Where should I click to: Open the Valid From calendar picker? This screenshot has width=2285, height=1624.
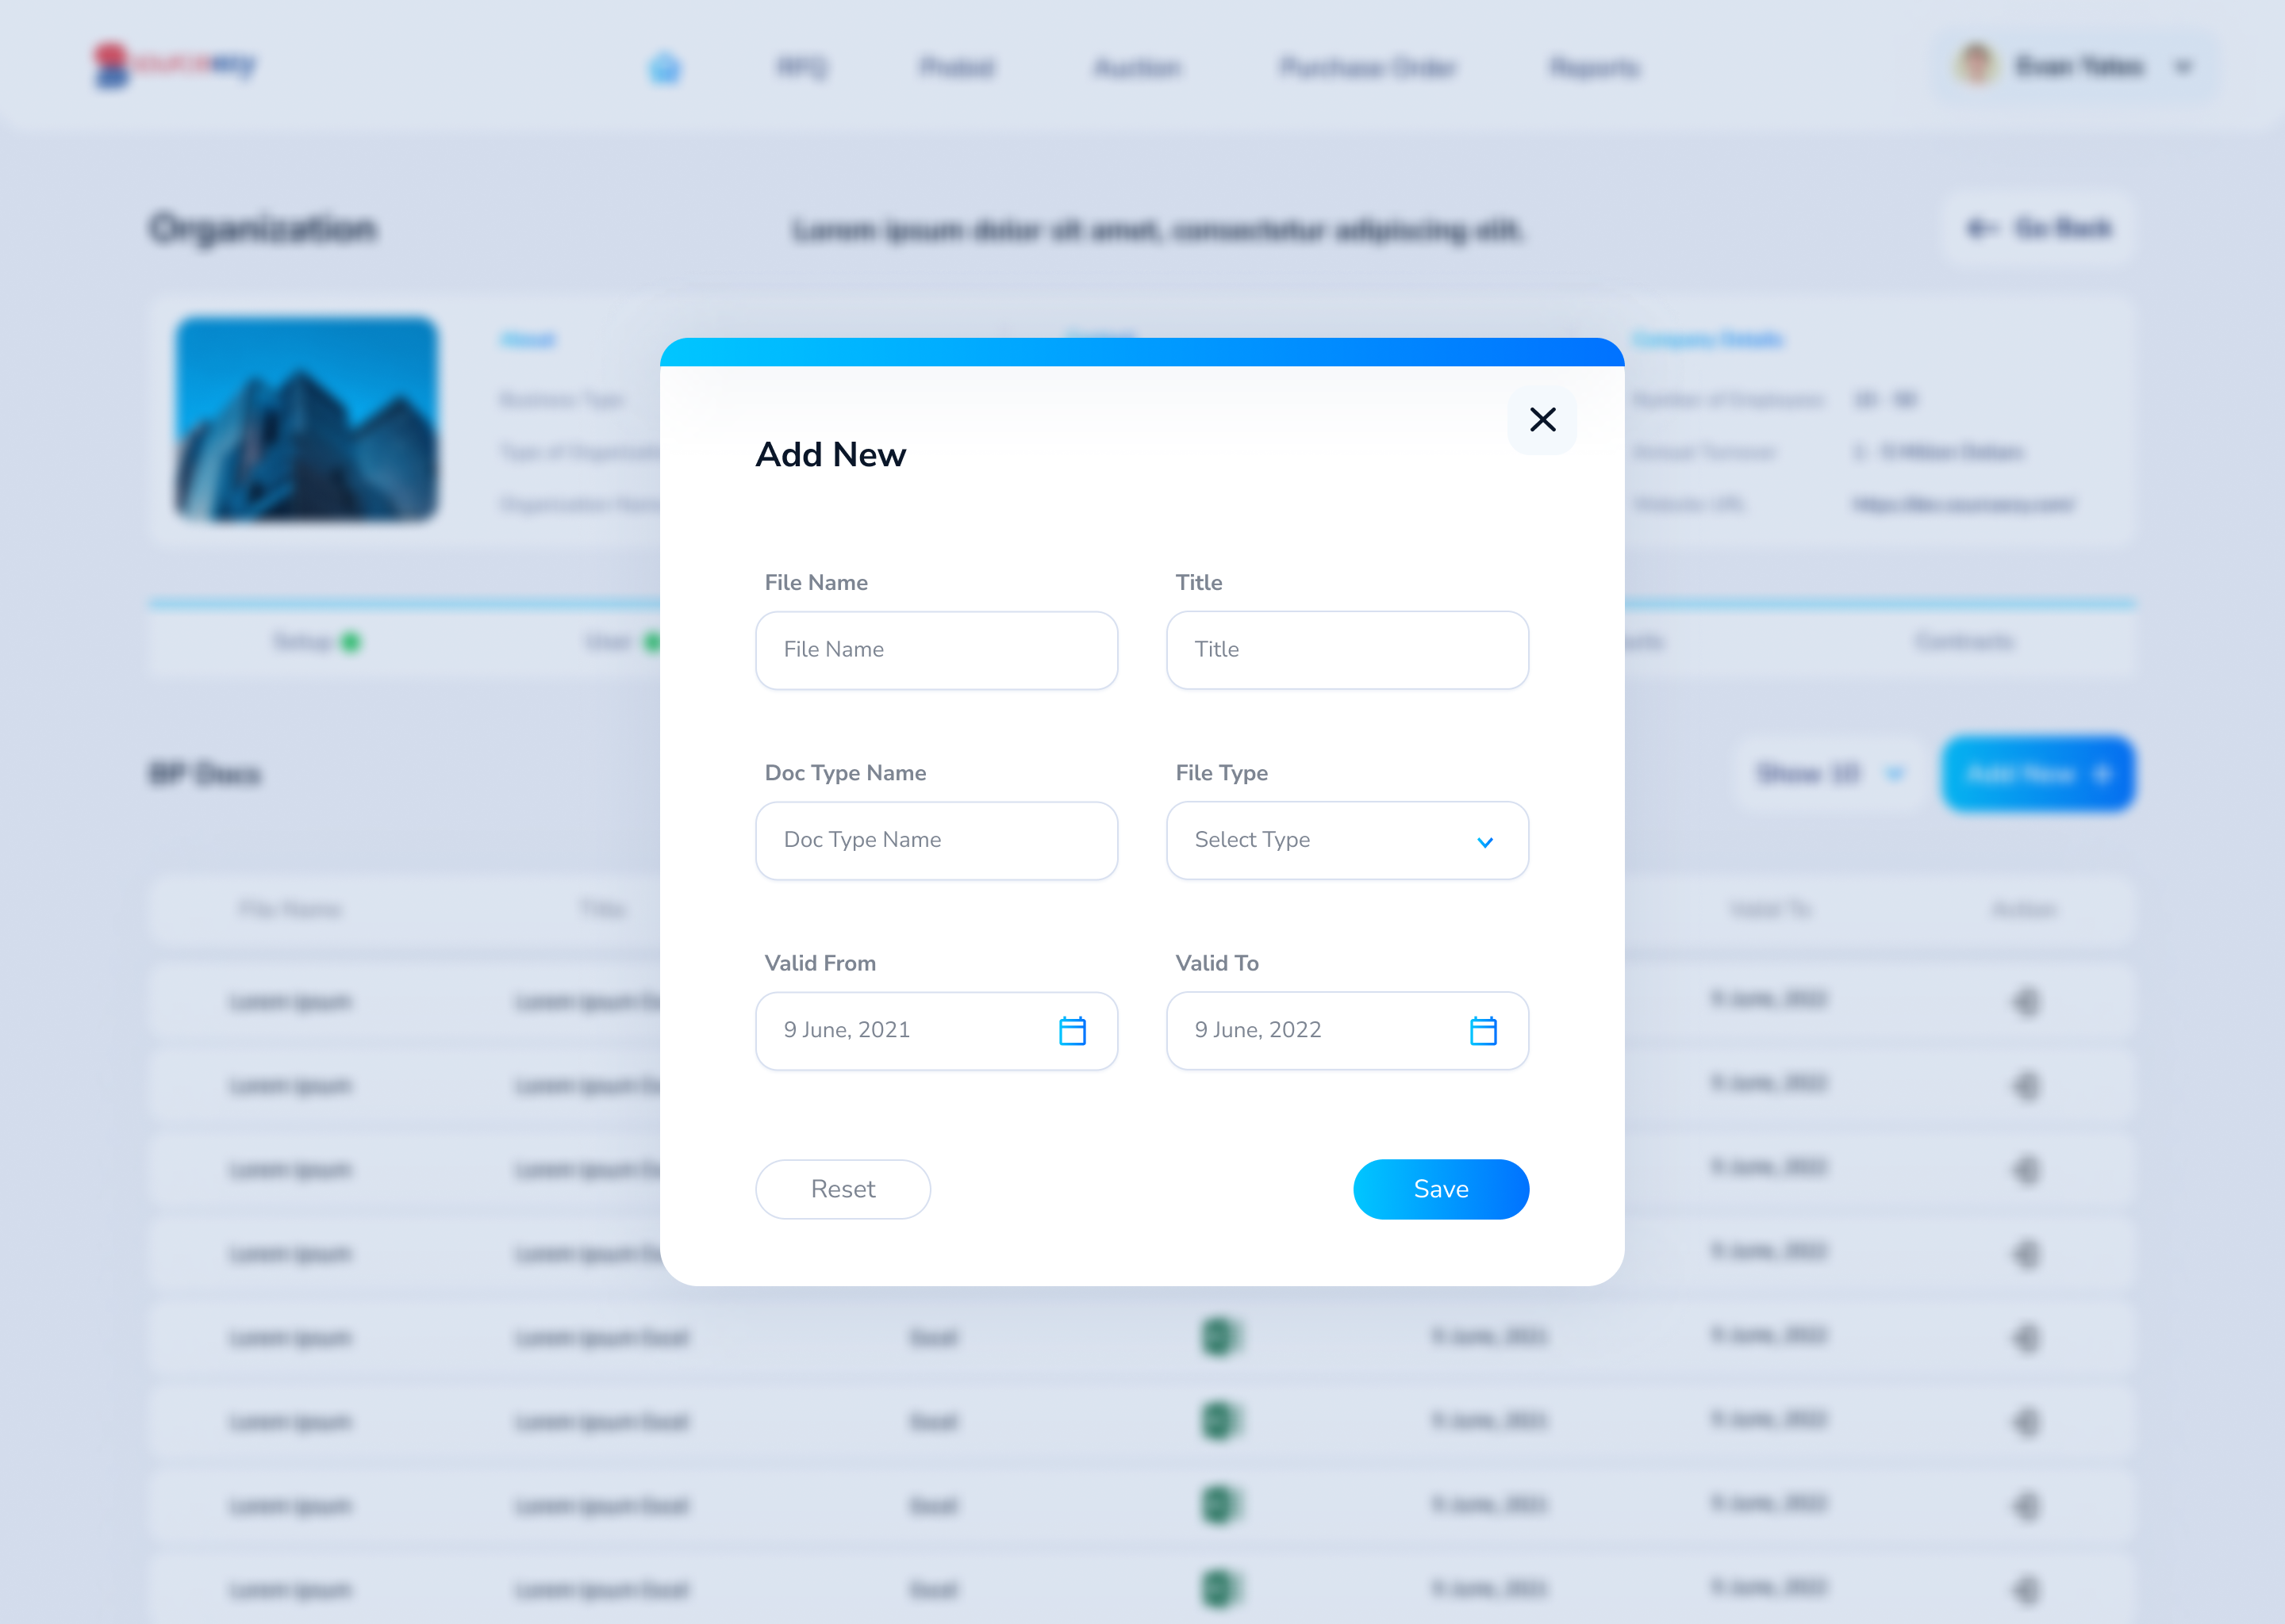click(1071, 1031)
